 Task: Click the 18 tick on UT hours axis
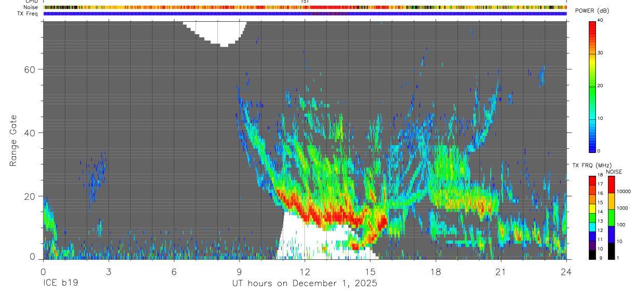(x=435, y=271)
